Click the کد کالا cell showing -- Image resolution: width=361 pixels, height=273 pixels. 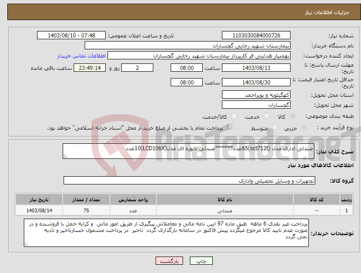point(317,210)
